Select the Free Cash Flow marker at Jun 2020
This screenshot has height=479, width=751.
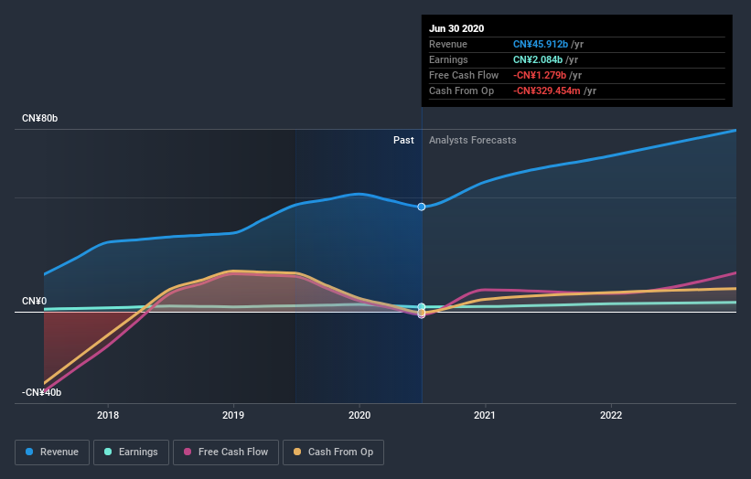click(422, 314)
